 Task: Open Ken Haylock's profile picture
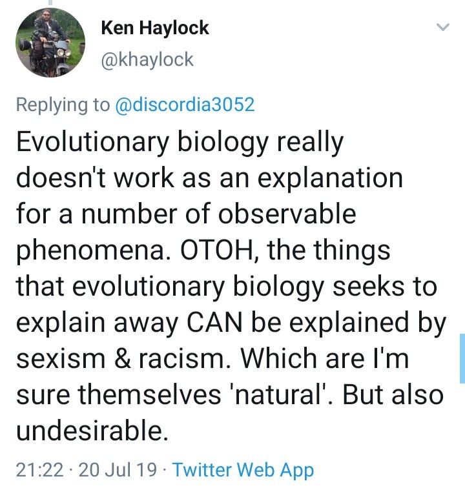tap(50, 43)
